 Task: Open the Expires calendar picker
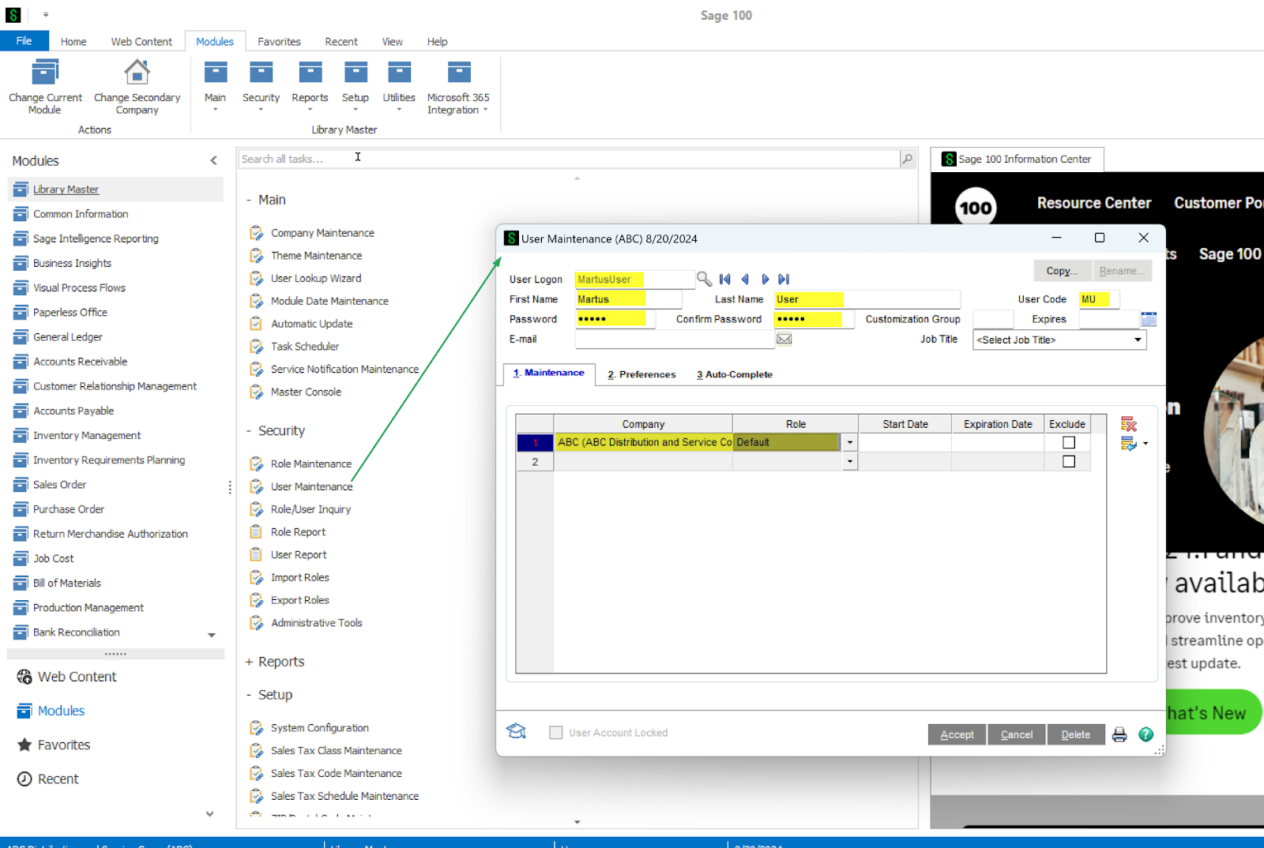click(1149, 319)
